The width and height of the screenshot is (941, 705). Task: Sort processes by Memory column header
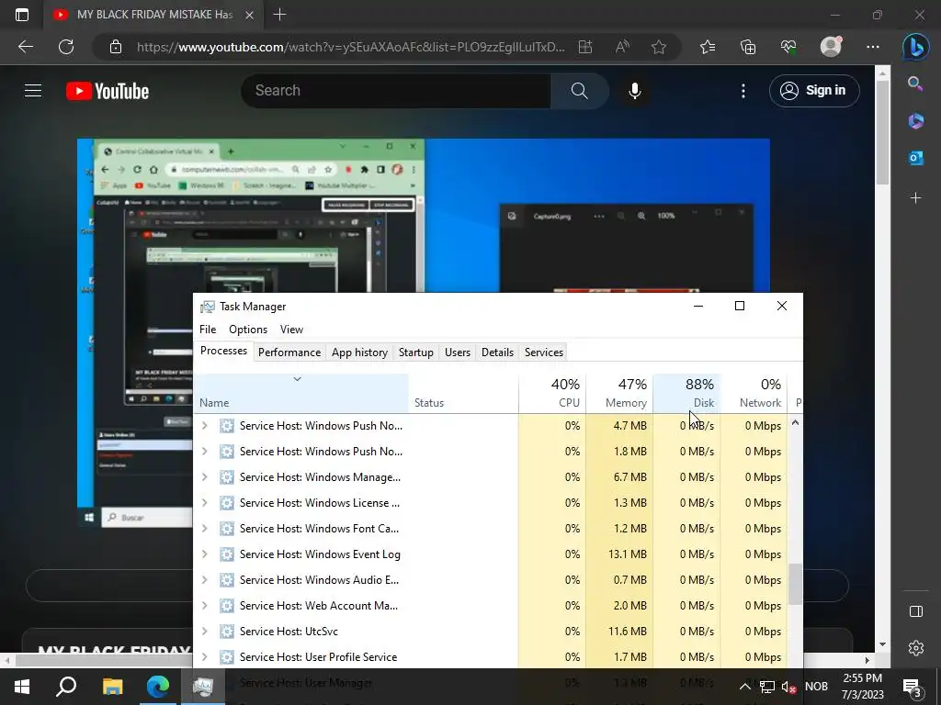pos(619,393)
